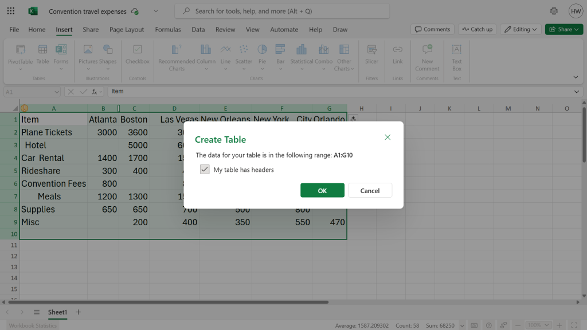Viewport: 587px width, 330px height.
Task: Insert a Text Box
Action: click(x=456, y=54)
